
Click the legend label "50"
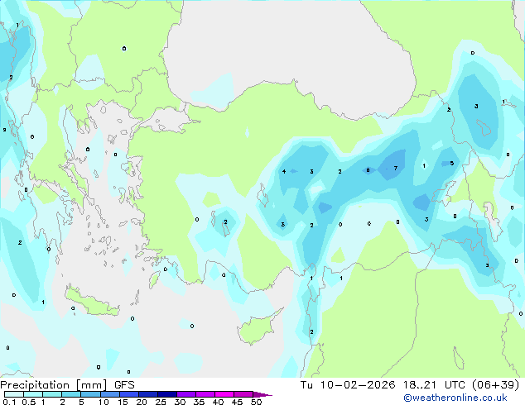(256, 402)
